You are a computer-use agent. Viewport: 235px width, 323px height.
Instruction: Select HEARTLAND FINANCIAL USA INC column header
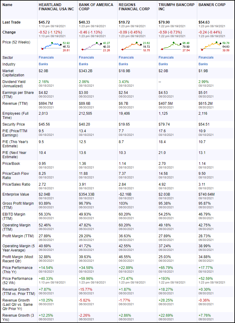coord(56,7)
